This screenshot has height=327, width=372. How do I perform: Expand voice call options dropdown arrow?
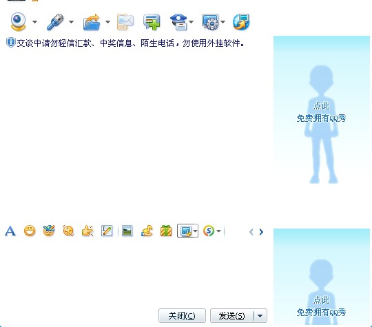pos(71,22)
